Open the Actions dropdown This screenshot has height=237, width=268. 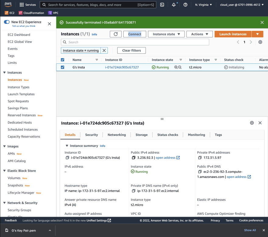click(x=199, y=34)
